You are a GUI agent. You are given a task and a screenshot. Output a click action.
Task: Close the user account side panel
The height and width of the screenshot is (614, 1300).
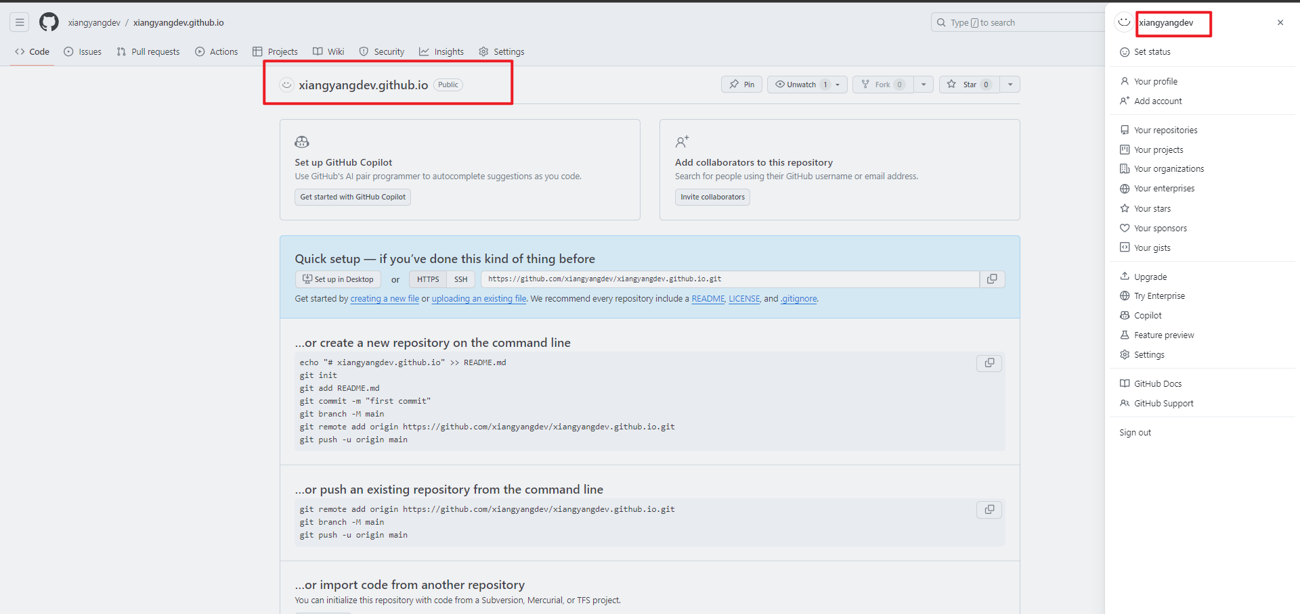point(1280,22)
